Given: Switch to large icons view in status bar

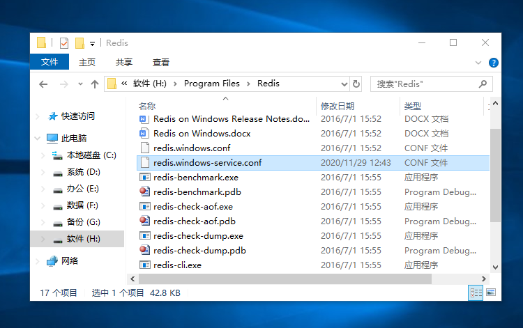Looking at the screenshot, I should 491,292.
